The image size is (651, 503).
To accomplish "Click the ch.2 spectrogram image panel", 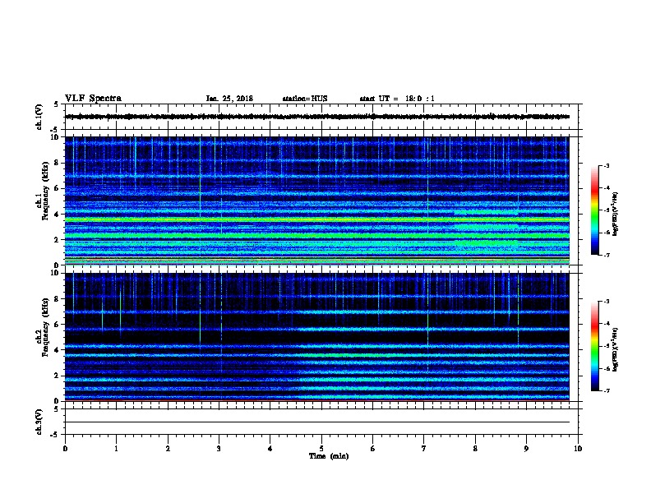I will [x=317, y=337].
